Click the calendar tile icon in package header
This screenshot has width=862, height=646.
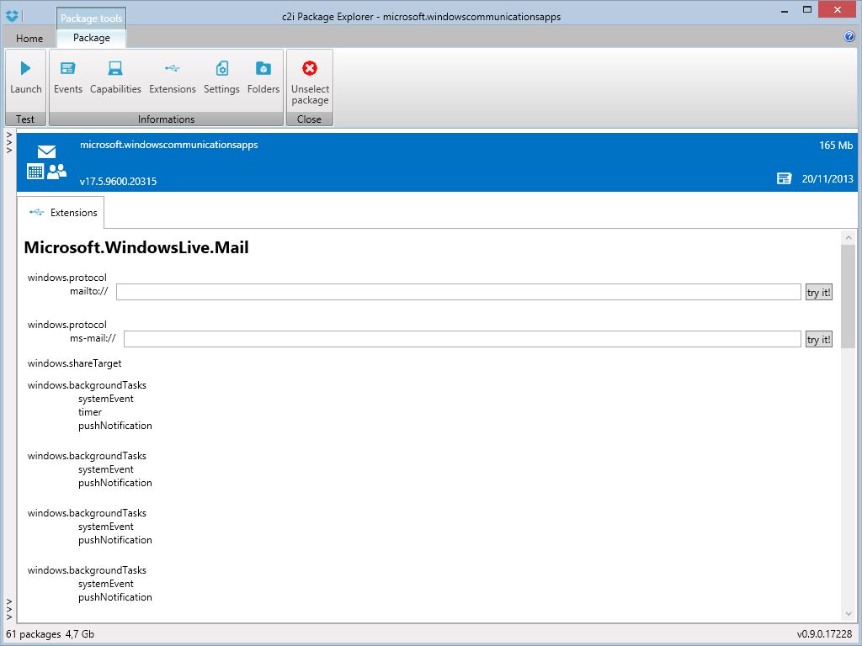[35, 172]
